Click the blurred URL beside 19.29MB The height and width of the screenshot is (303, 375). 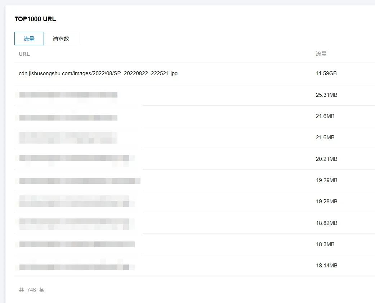click(x=80, y=181)
